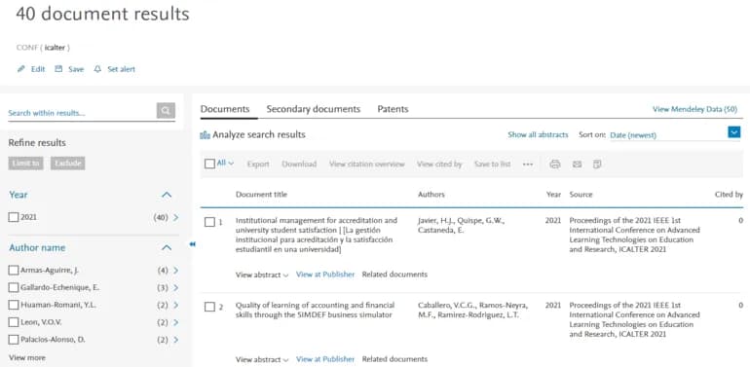Image resolution: width=750 pixels, height=367 pixels.
Task: Open View at Publisher for document 2
Action: tap(325, 359)
